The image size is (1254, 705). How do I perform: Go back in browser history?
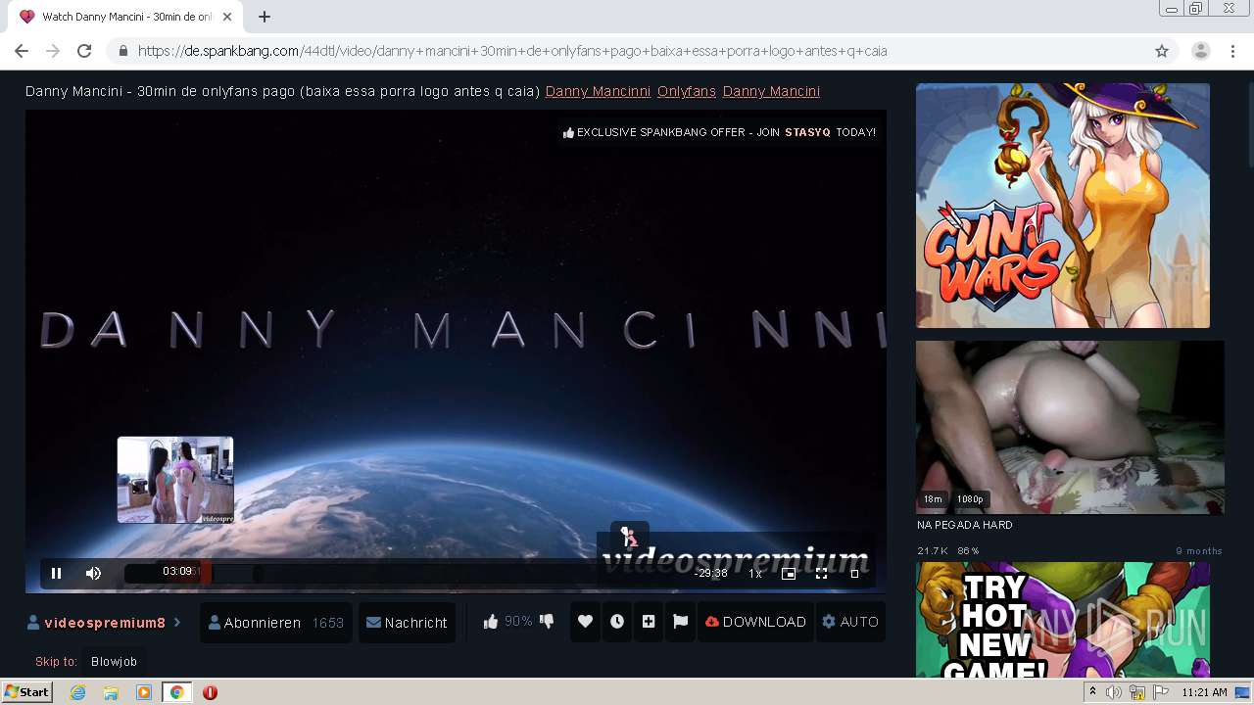click(22, 51)
